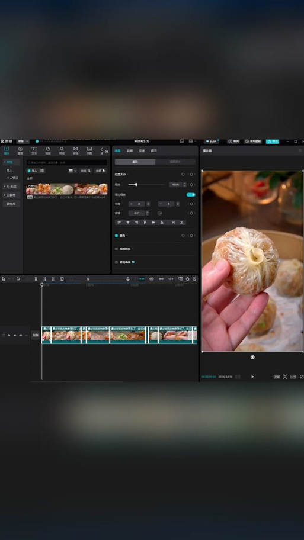Expand the AI generation (AI 生成) sidebar item

coord(11,187)
